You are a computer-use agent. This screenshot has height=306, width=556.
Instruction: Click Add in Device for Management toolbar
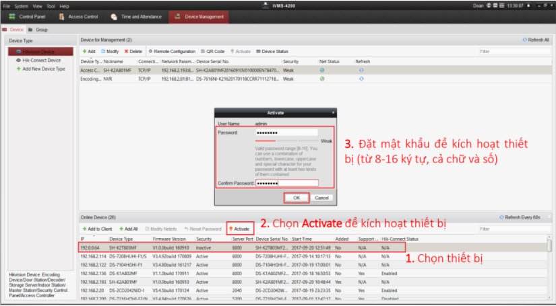coord(89,52)
